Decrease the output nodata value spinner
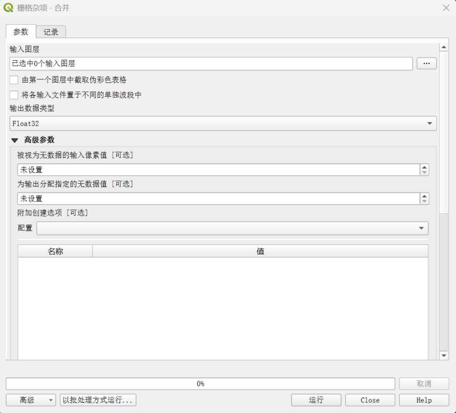The image size is (456, 413). click(425, 201)
